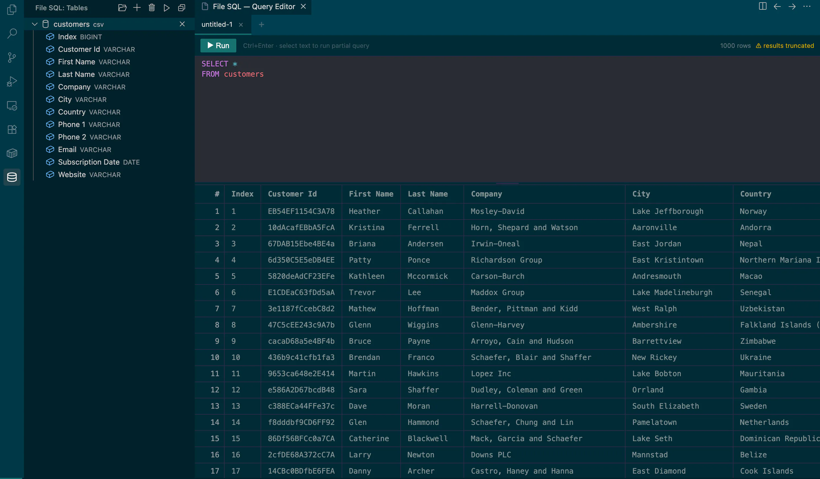Click into the SQL query editor text
The width and height of the screenshot is (820, 479).
click(507, 118)
